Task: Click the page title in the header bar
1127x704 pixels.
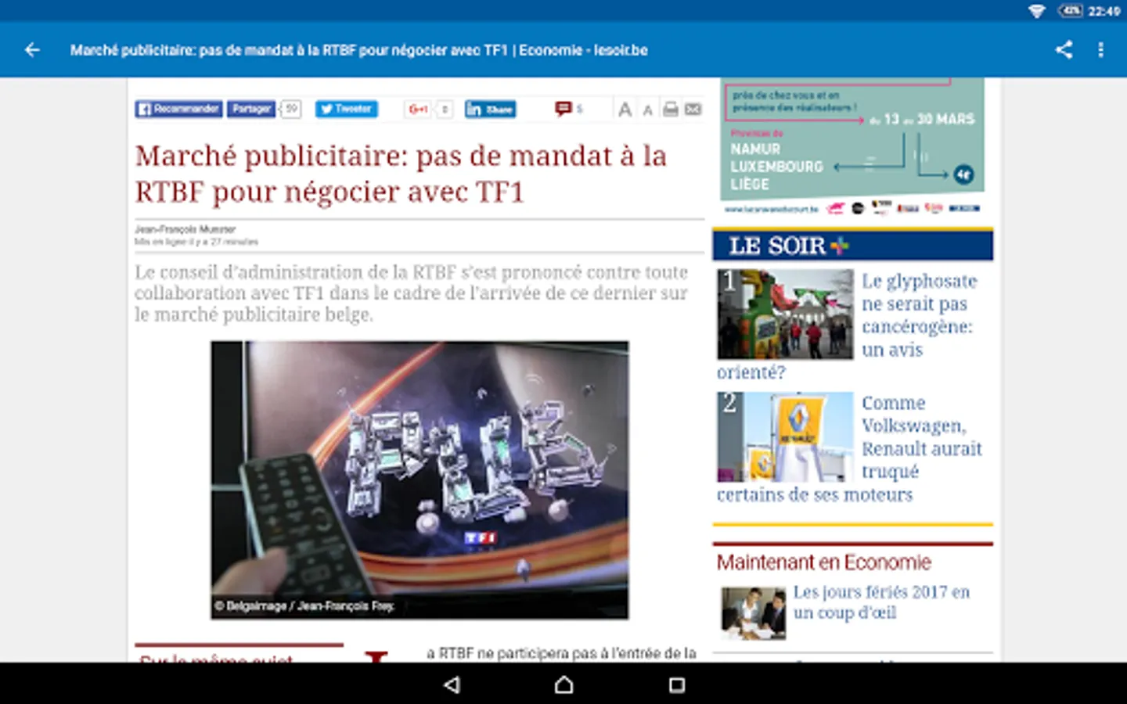Action: pyautogui.click(x=358, y=50)
